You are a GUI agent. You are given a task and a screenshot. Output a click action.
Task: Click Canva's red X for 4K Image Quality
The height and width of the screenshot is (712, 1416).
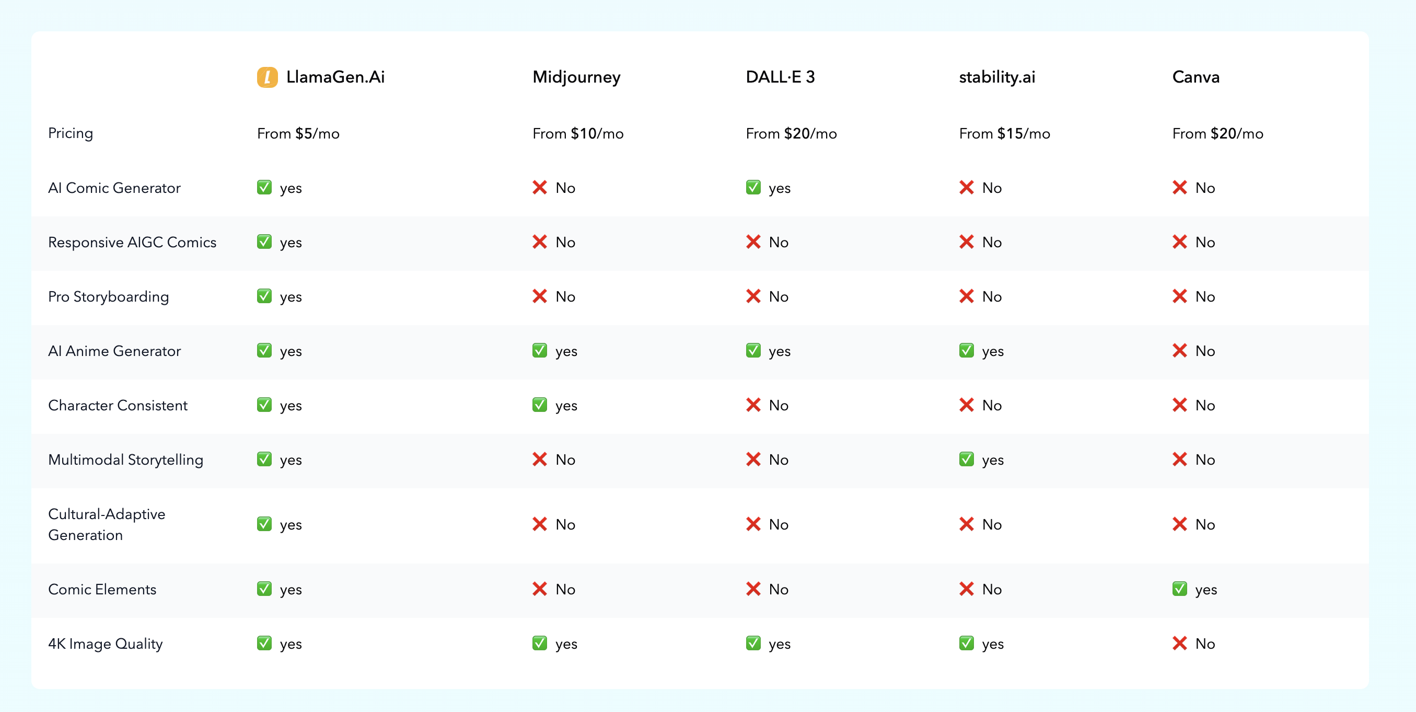pos(1180,644)
